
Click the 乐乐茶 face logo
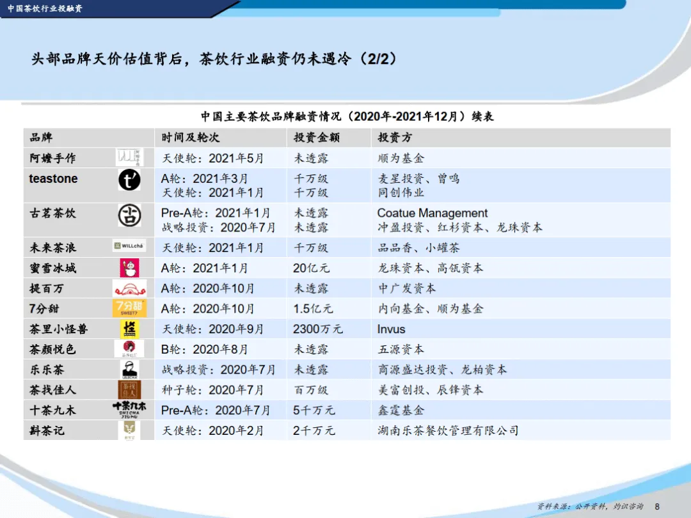tap(129, 370)
